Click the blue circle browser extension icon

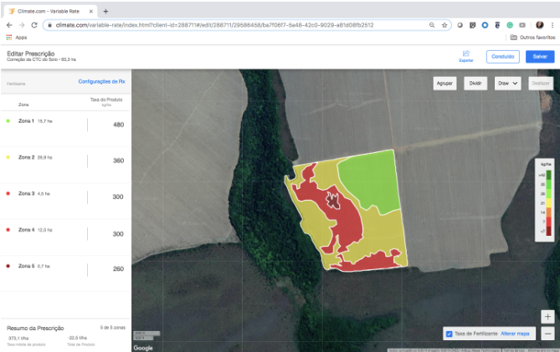point(485,25)
